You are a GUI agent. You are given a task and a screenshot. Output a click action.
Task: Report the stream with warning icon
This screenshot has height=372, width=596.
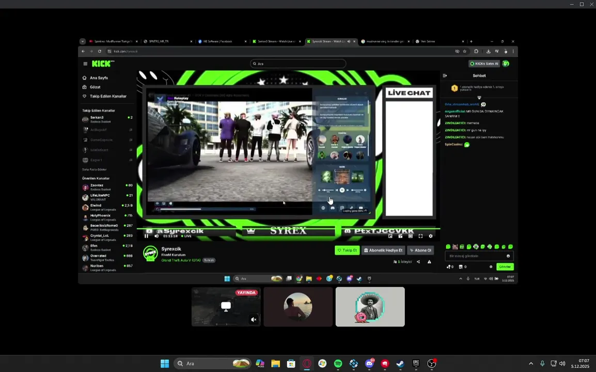(x=429, y=262)
